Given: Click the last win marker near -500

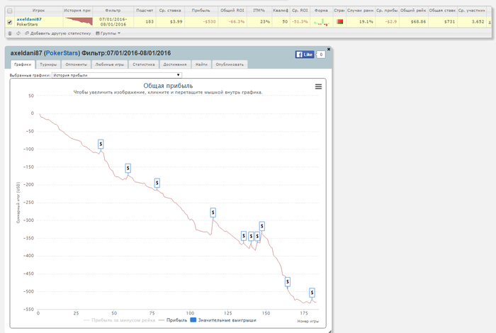Looking at the screenshot, I should click(312, 293).
